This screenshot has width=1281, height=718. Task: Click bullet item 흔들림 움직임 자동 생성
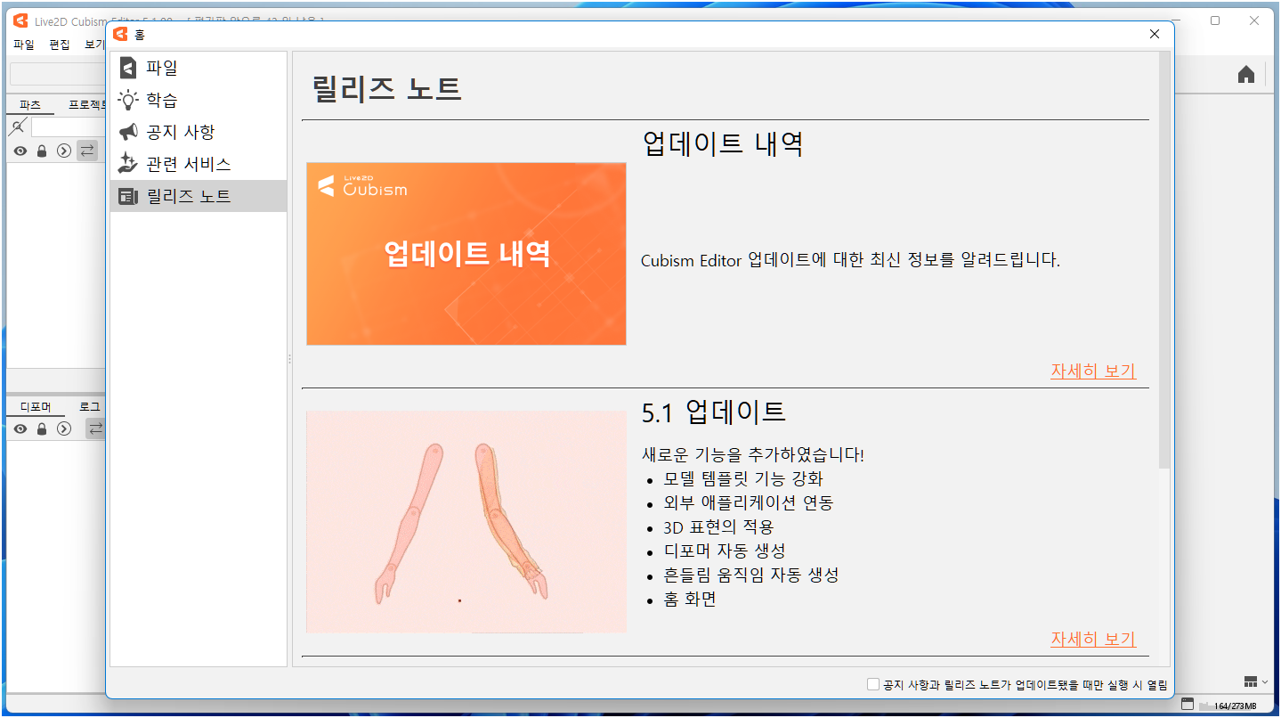(751, 575)
